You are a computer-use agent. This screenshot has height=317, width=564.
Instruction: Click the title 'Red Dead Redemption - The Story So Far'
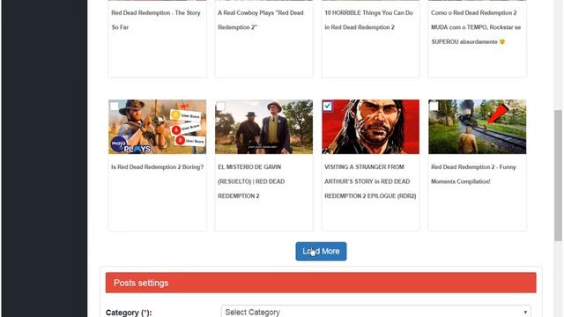pos(156,19)
